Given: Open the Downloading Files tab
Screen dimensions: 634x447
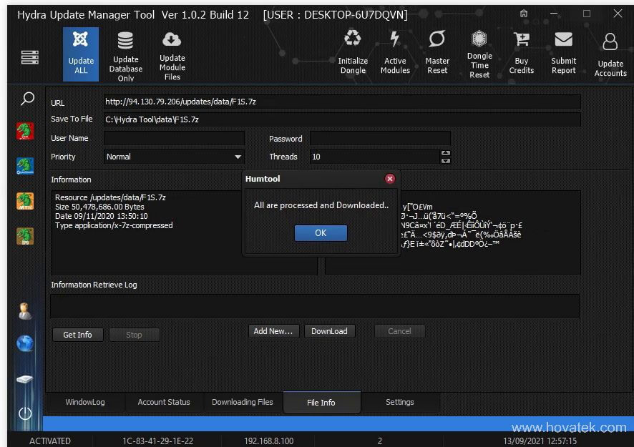Looking at the screenshot, I should point(241,402).
